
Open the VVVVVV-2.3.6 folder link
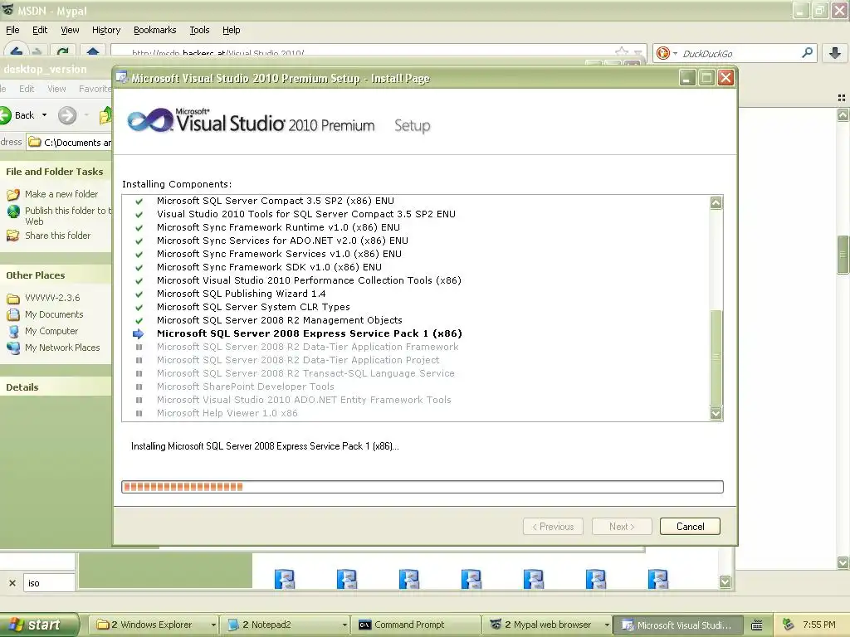tap(52, 298)
